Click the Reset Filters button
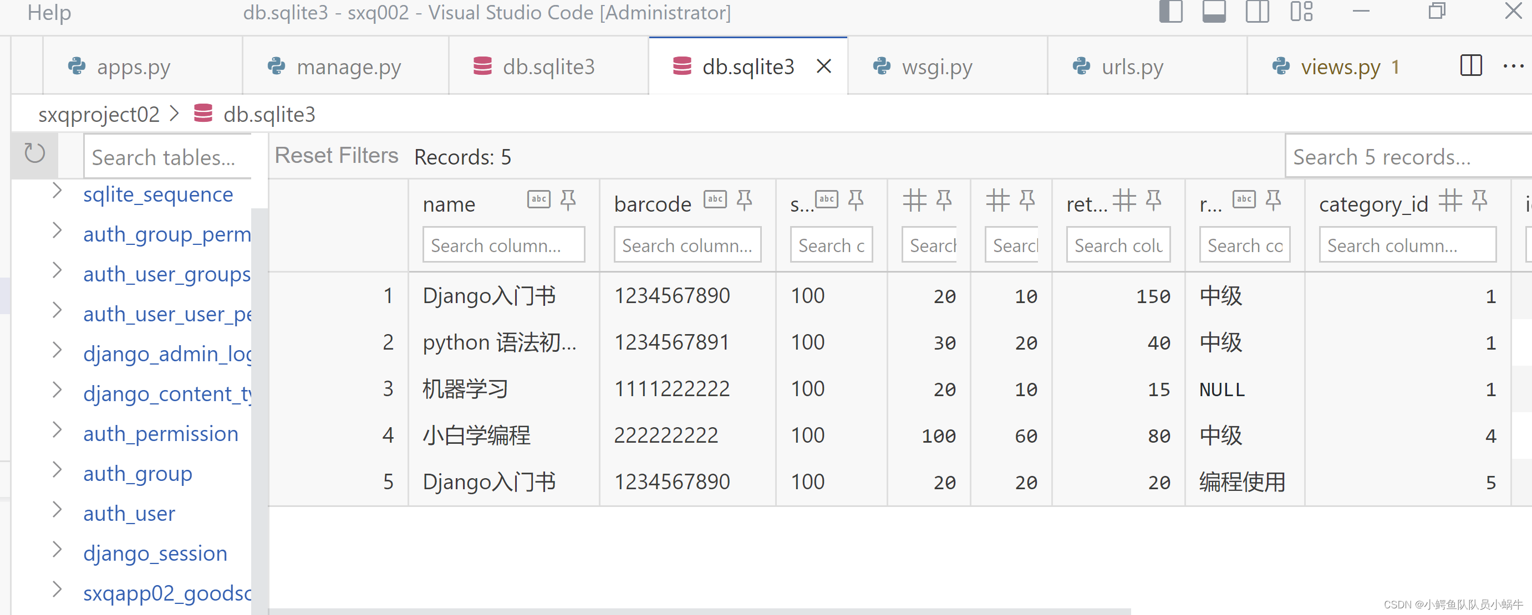 336,155
